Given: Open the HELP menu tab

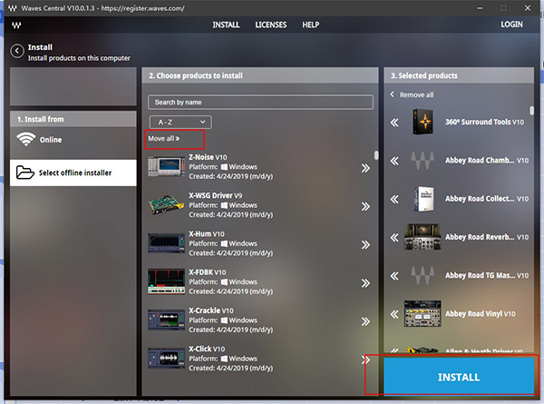Looking at the screenshot, I should 310,25.
